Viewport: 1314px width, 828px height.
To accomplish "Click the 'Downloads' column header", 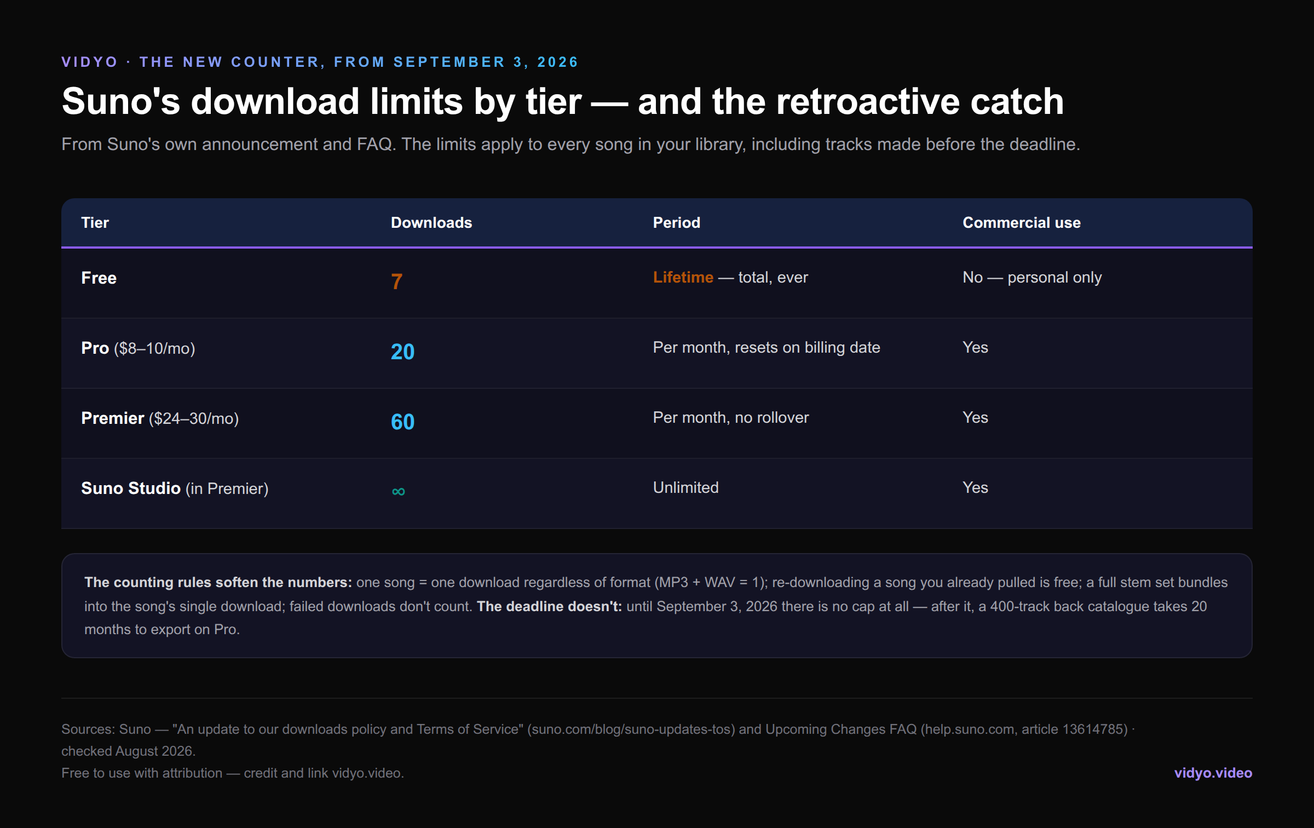I will pos(431,222).
